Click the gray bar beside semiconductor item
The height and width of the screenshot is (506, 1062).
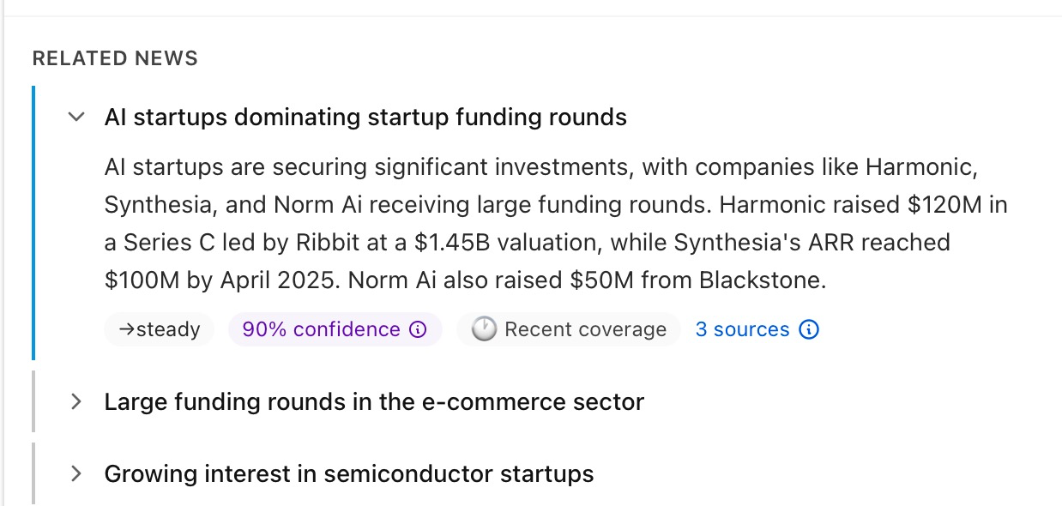33,473
